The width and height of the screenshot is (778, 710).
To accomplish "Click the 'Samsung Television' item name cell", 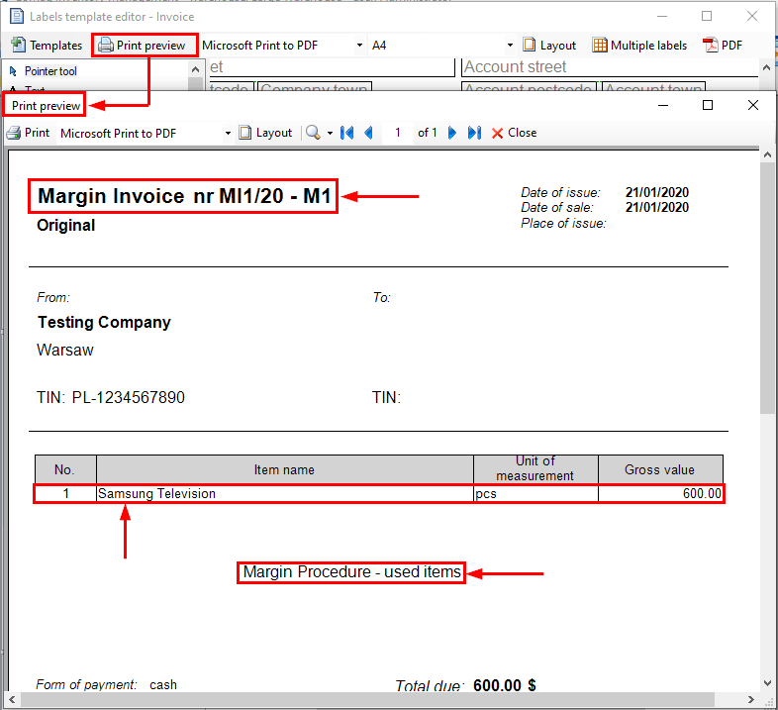I will point(285,493).
